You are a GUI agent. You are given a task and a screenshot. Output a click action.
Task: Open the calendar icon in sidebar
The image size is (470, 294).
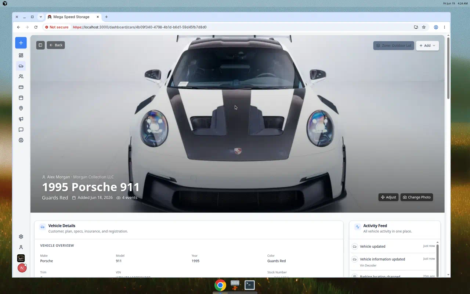(x=21, y=98)
